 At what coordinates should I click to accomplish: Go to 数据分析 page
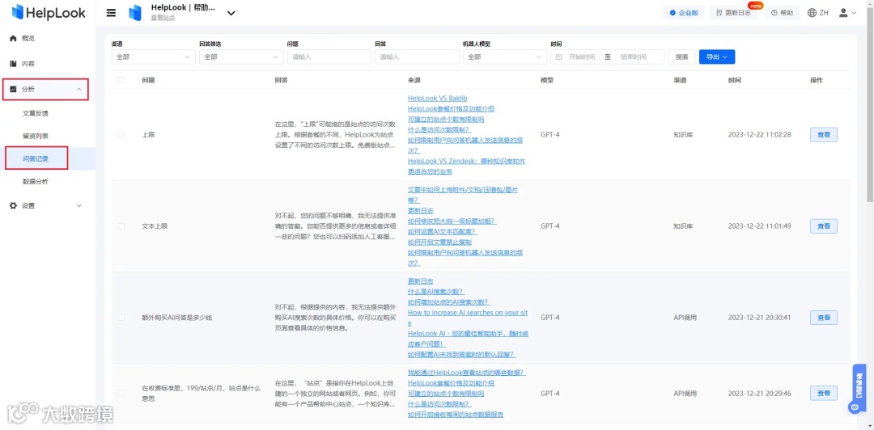(x=35, y=182)
